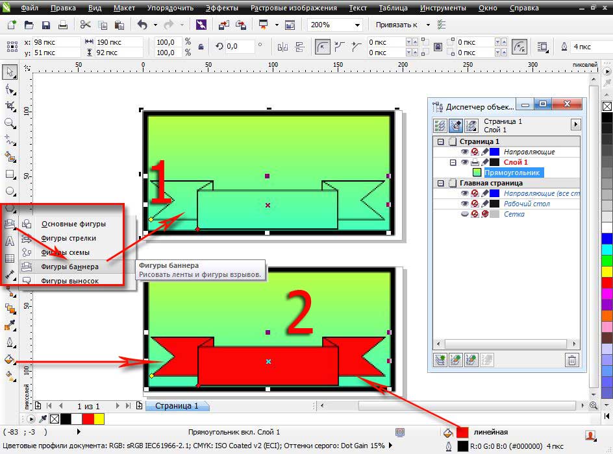This screenshot has height=454, width=613.
Task: Click the Save icon in the toolbar
Action: pos(45,25)
